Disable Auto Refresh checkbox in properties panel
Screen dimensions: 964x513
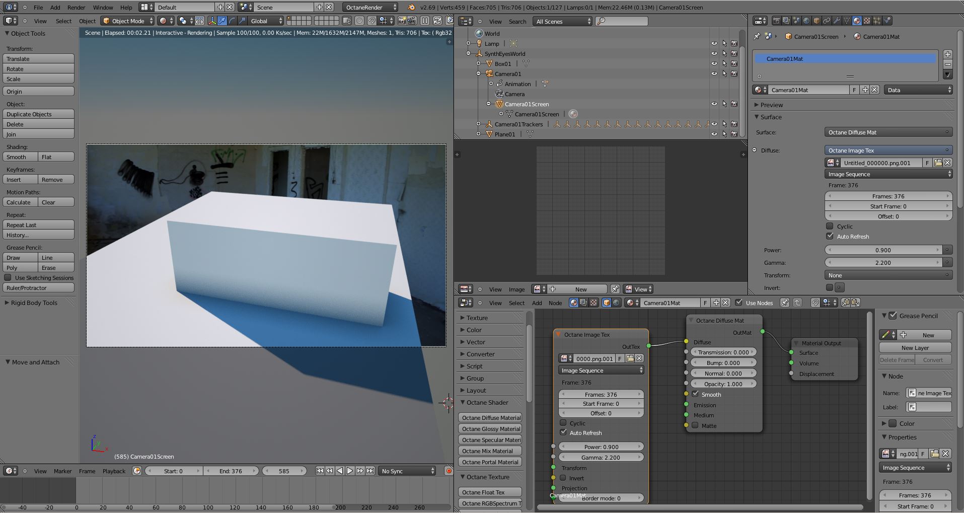click(830, 236)
